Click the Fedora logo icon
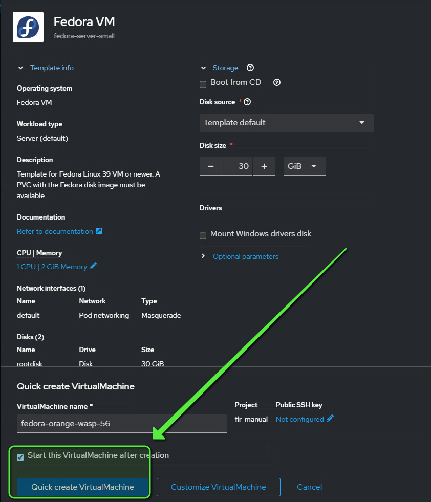This screenshot has height=502, width=431. pos(28,27)
